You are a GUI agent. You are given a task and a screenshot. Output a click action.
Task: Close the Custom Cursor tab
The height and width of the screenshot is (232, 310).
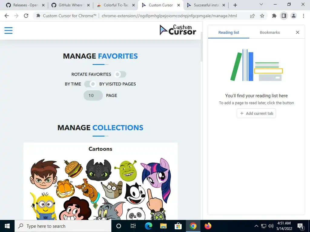click(x=179, y=5)
